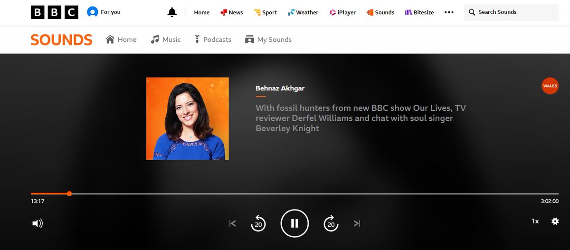This screenshot has height=250, width=570.
Task: Open the Podcasts tab
Action: [212, 39]
